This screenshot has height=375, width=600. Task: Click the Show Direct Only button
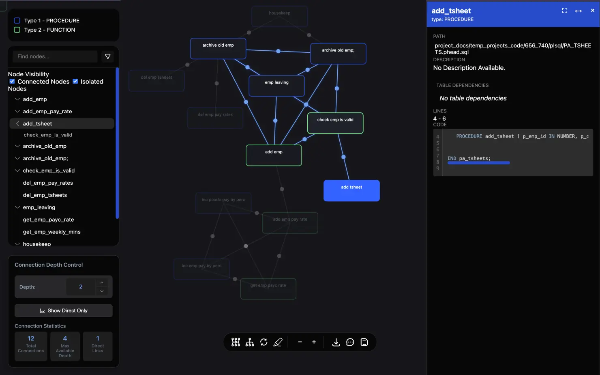tap(64, 310)
